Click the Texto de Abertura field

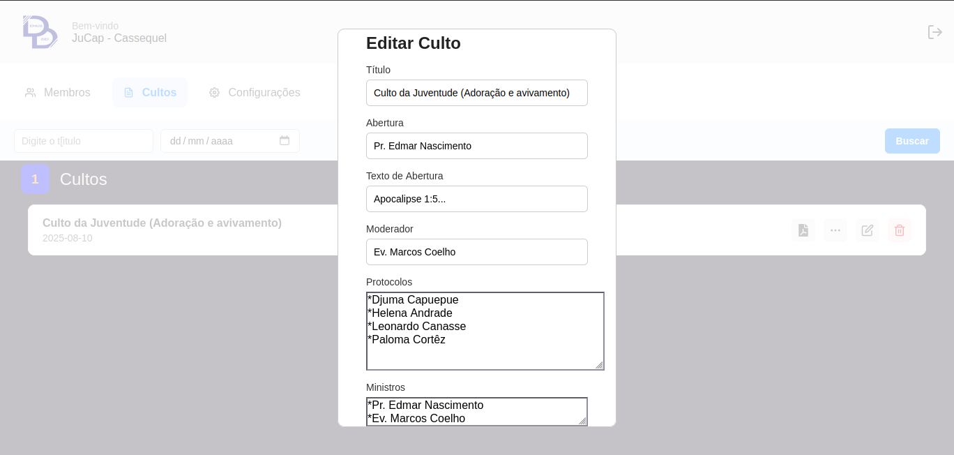tap(476, 199)
